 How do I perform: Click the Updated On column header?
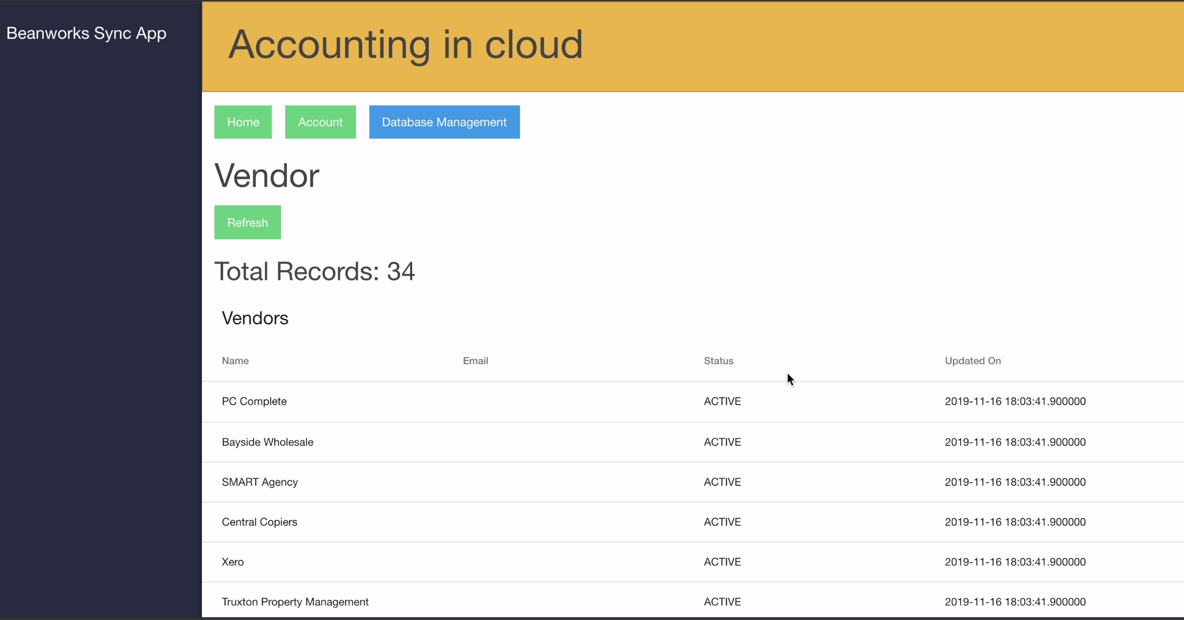pos(972,360)
